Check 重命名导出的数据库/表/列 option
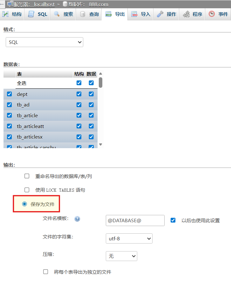Screen dimensions: 231x282 click(x=27, y=176)
